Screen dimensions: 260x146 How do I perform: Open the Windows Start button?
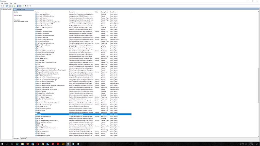[x=2, y=144]
